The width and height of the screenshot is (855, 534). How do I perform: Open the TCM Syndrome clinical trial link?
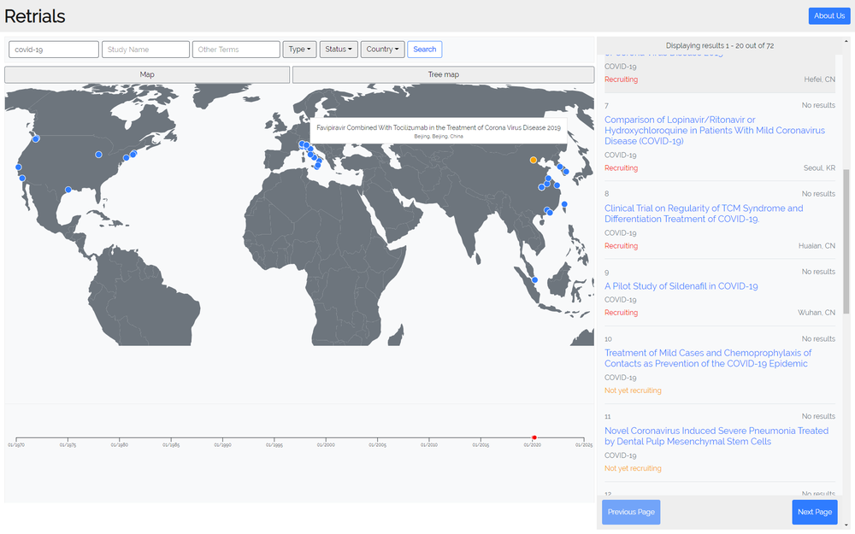tap(703, 214)
